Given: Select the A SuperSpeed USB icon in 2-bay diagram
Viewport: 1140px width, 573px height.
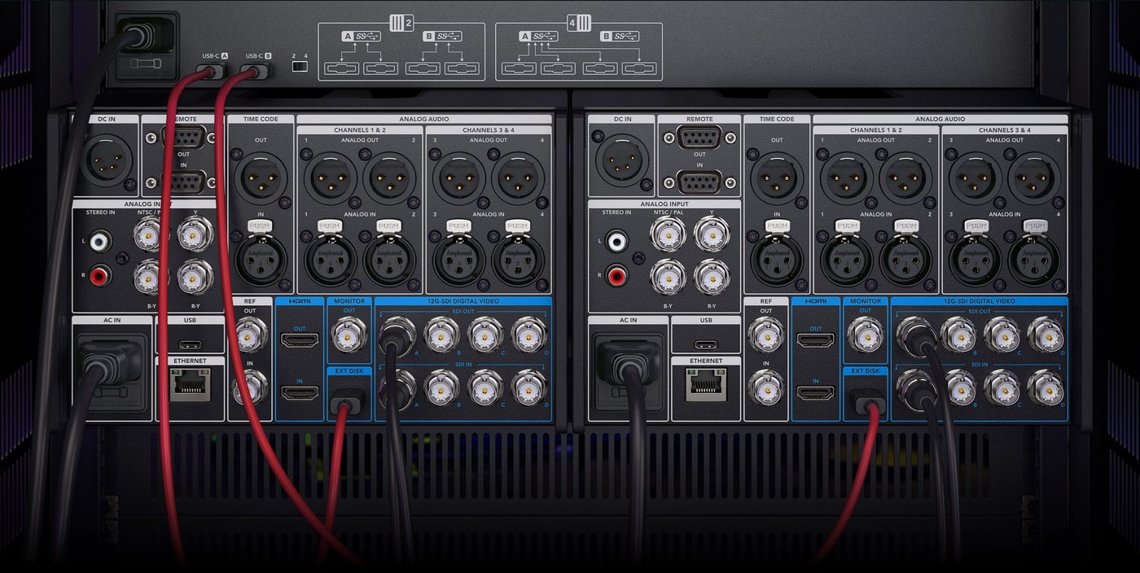Looking at the screenshot, I should click(x=360, y=36).
